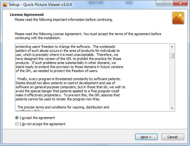This screenshot has height=146, width=190.
Task: Choose "I do not accept the agreement"
Action: tap(17, 124)
